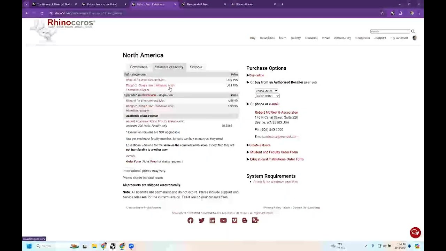Open File Explorer from the taskbar
The width and height of the screenshot is (446, 251).
click(94, 246)
